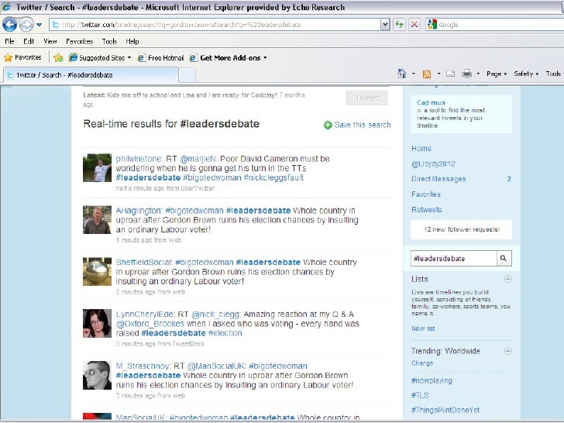Open the File menu
The height and width of the screenshot is (423, 564).
[10, 41]
